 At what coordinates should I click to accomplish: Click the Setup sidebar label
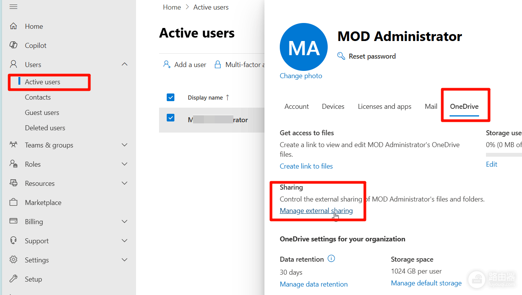(x=33, y=279)
